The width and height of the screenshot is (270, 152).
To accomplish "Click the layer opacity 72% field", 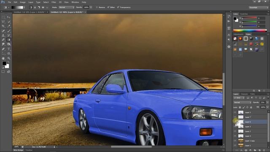I will [x=262, y=102].
